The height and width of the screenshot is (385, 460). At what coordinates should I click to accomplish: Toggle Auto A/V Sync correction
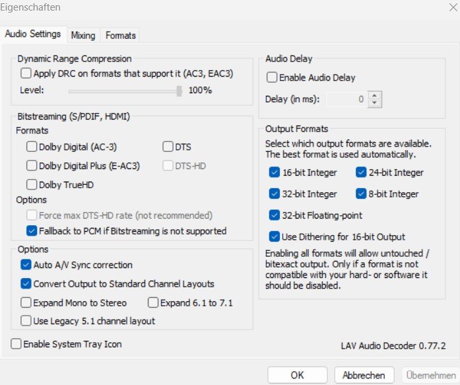26,265
